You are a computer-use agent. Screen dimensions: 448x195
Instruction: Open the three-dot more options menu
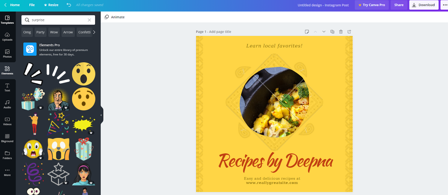click(445, 5)
